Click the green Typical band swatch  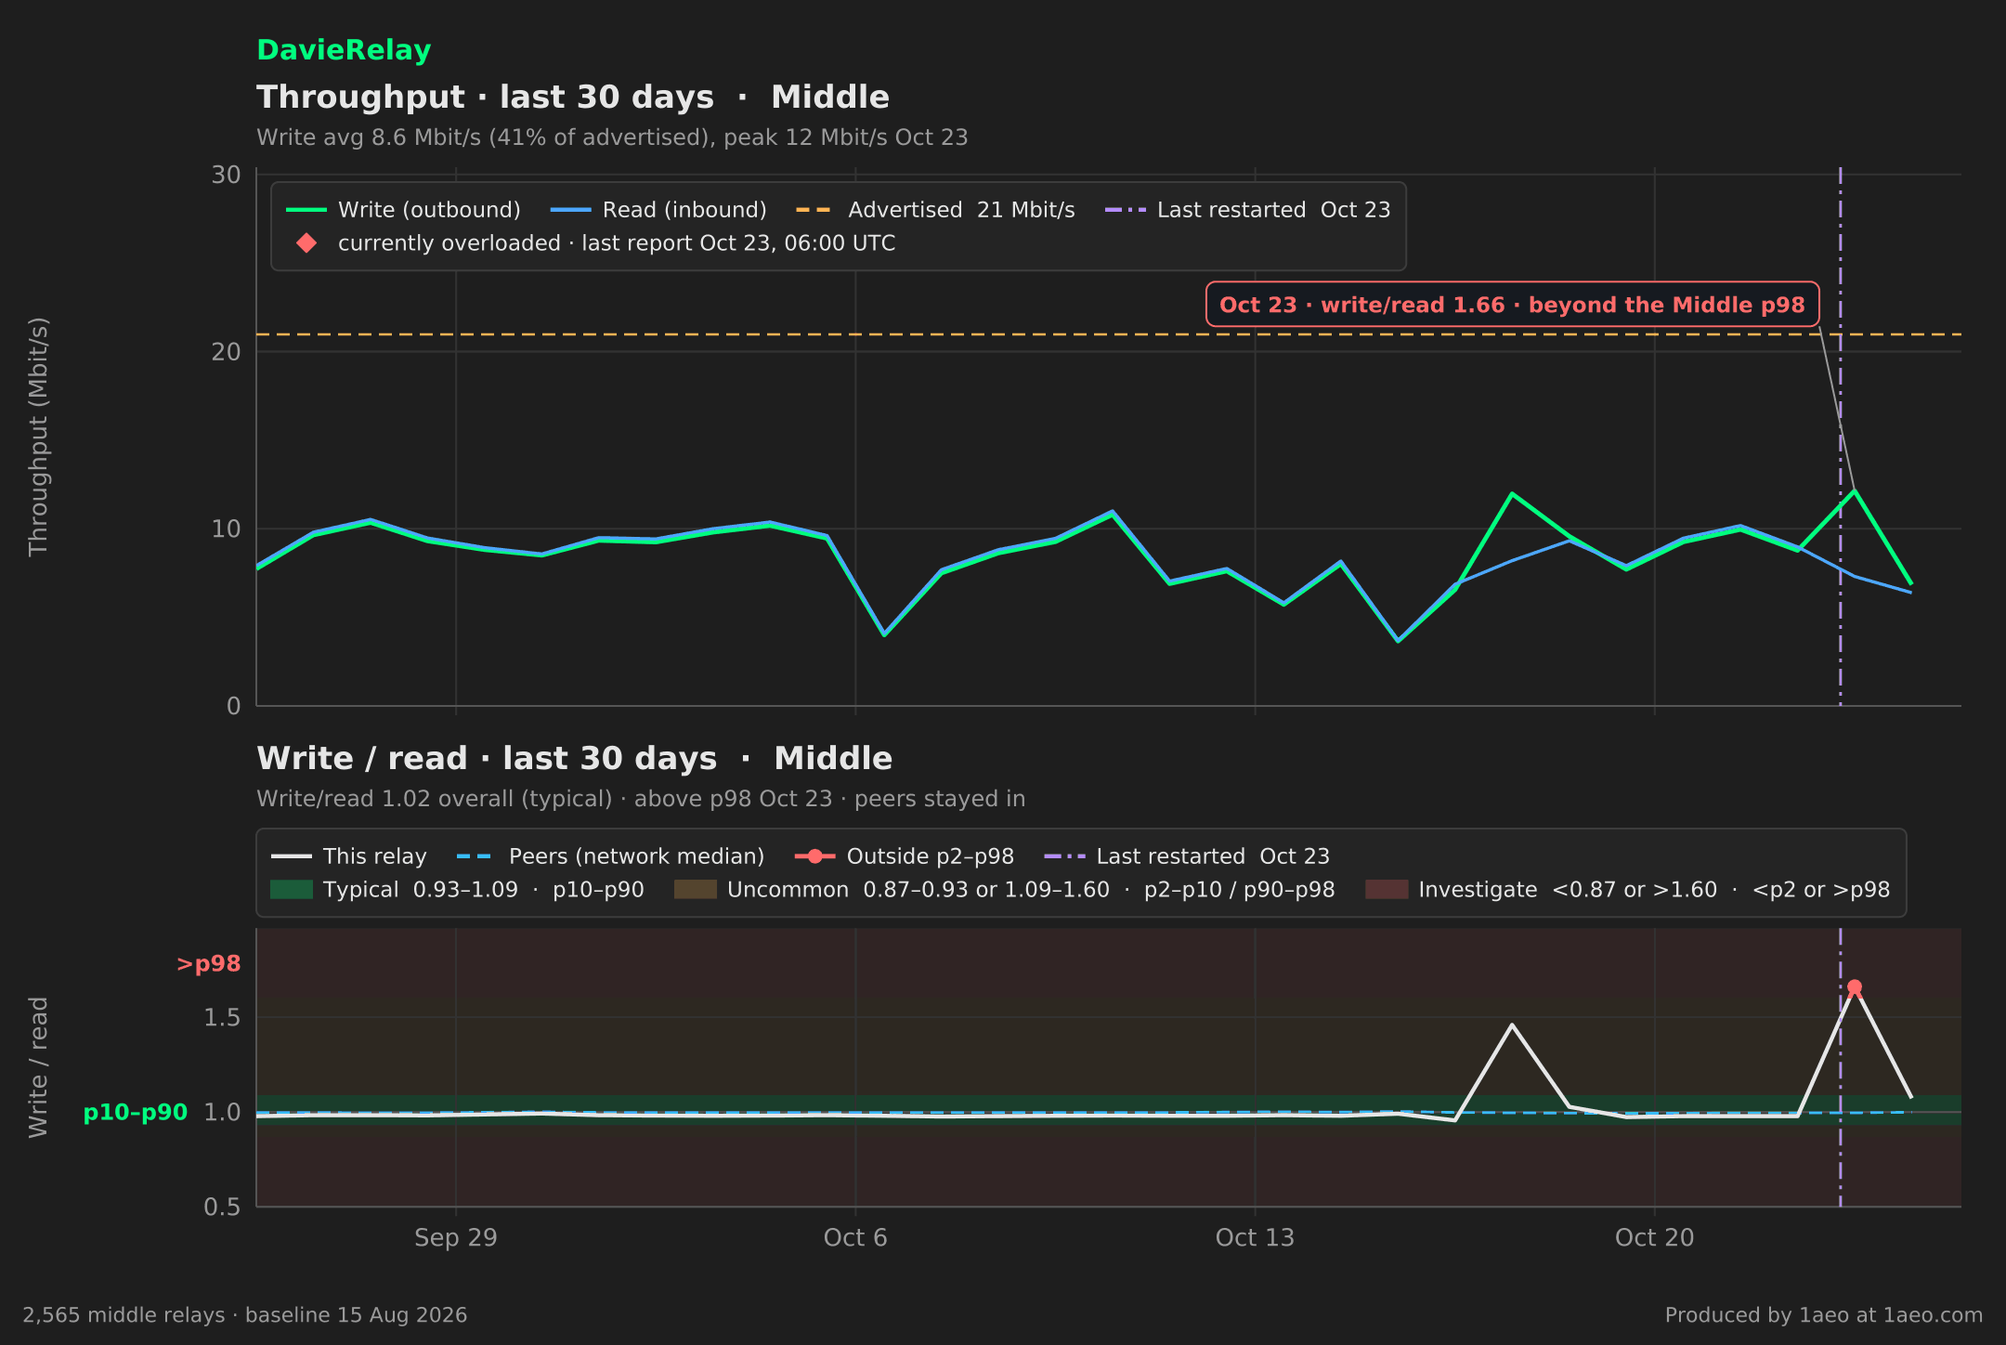click(x=292, y=890)
